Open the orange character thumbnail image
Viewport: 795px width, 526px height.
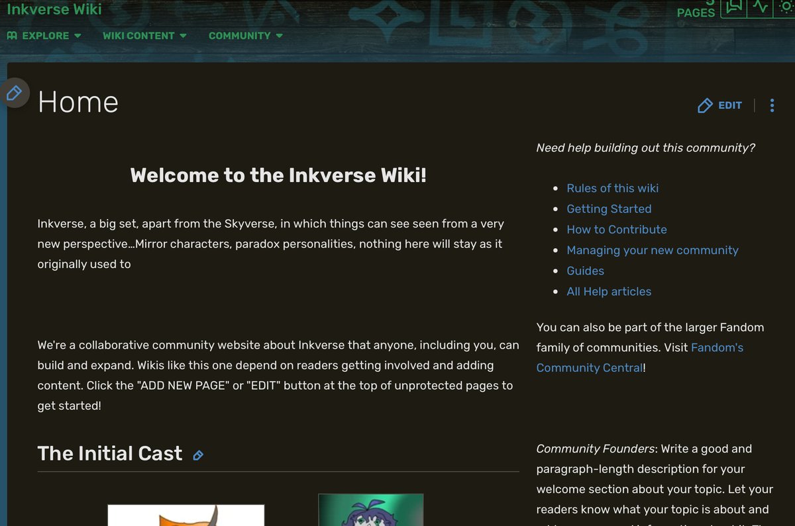[186, 515]
